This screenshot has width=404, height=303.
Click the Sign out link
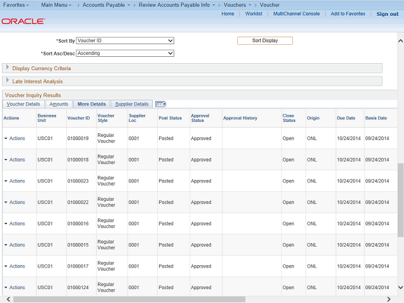click(387, 14)
